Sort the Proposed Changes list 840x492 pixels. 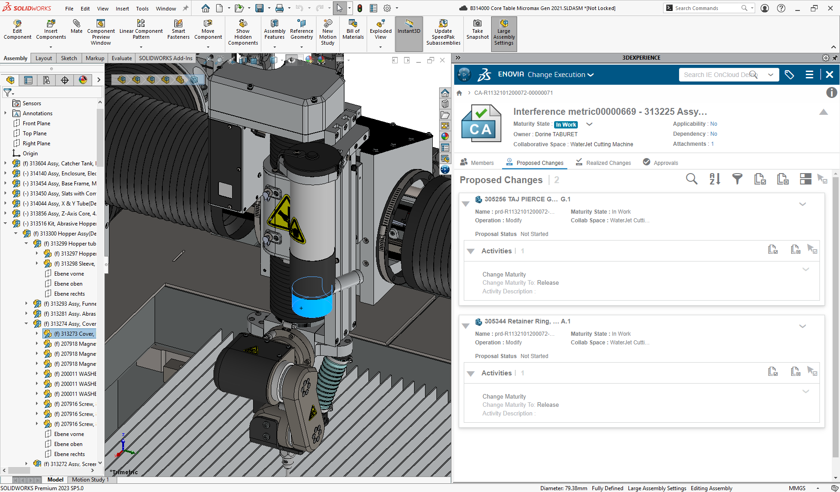pos(715,179)
